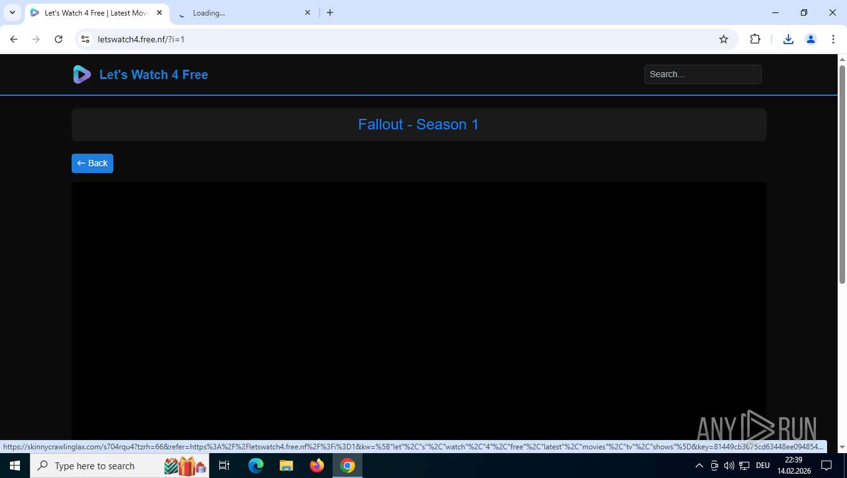Click the gift boxes search highlight icon

(185, 466)
